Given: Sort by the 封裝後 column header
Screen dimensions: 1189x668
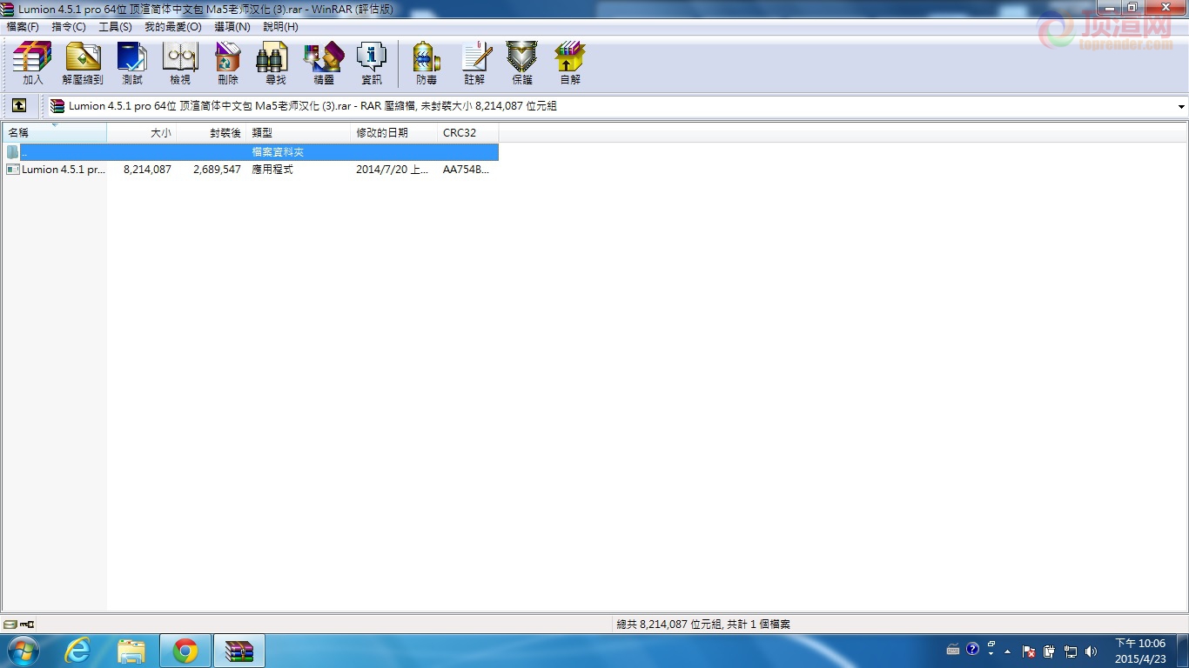Looking at the screenshot, I should pos(212,133).
